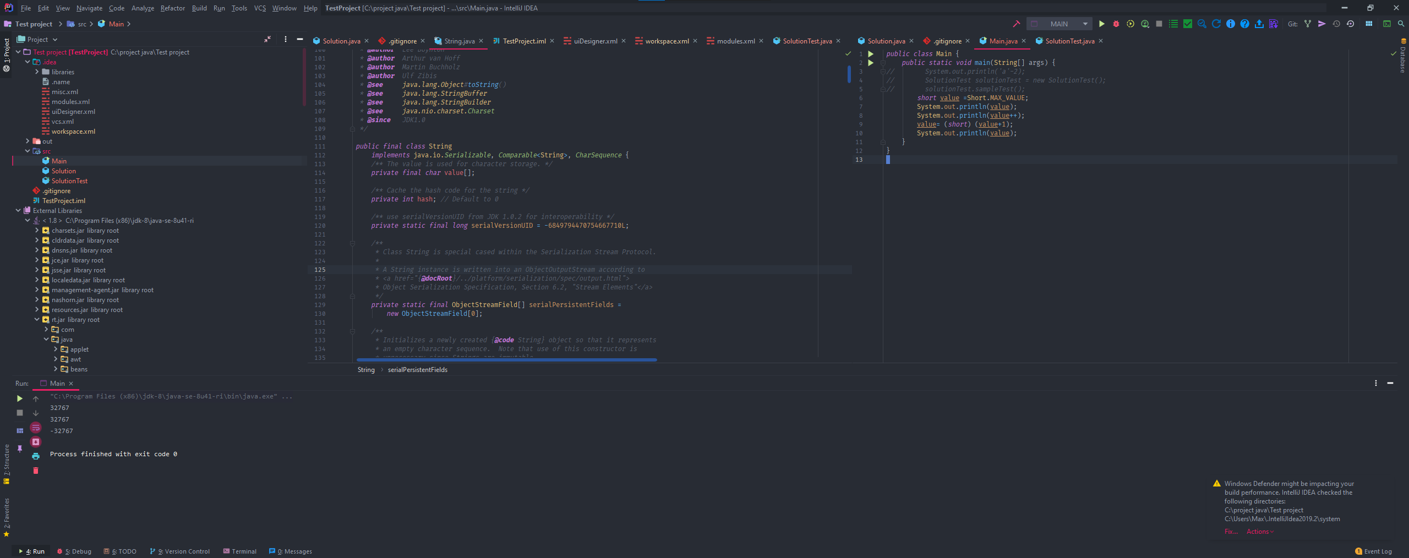Viewport: 1409px width, 558px height.
Task: Open the MAIN run configuration dropdown
Action: pos(1059,24)
